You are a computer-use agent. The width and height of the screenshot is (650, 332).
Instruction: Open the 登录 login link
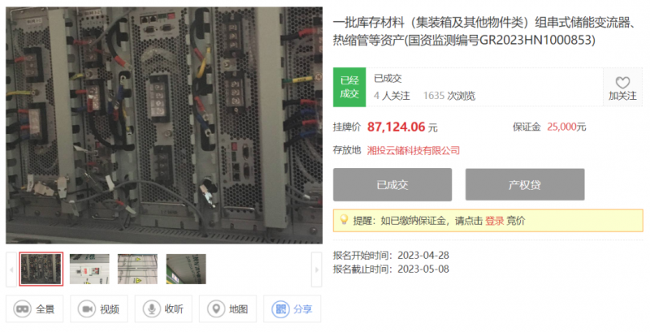click(x=495, y=221)
